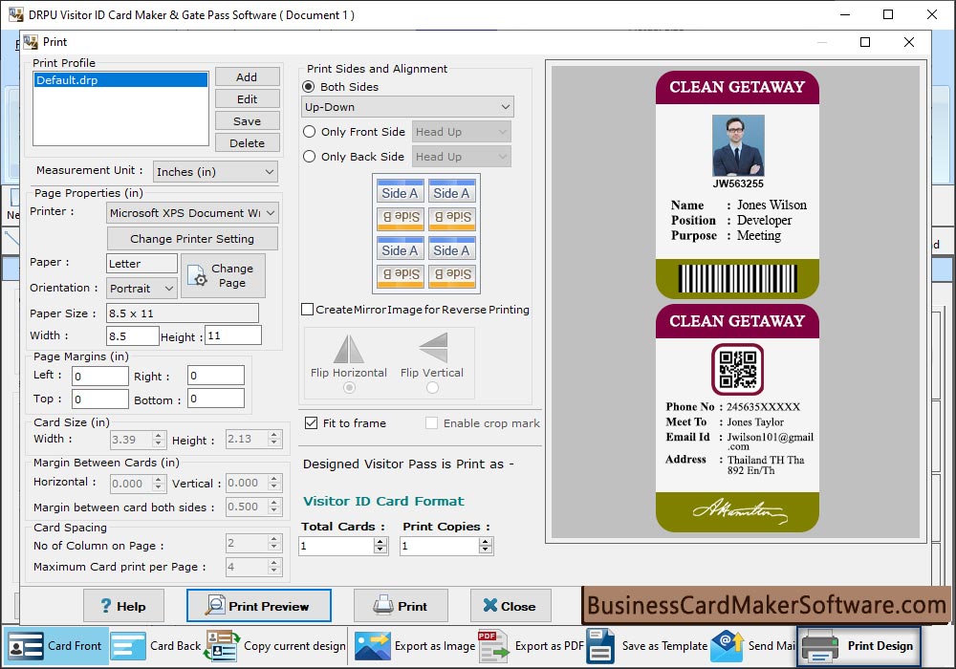This screenshot has width=956, height=669.
Task: Click the page Width 8.5 field
Action: [x=132, y=335]
